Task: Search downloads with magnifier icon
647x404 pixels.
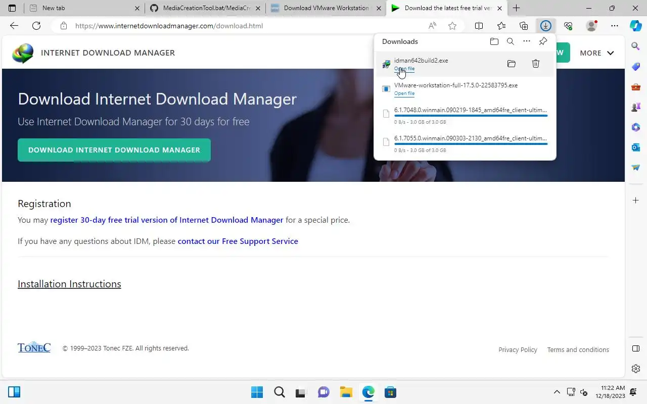Action: tap(511, 41)
